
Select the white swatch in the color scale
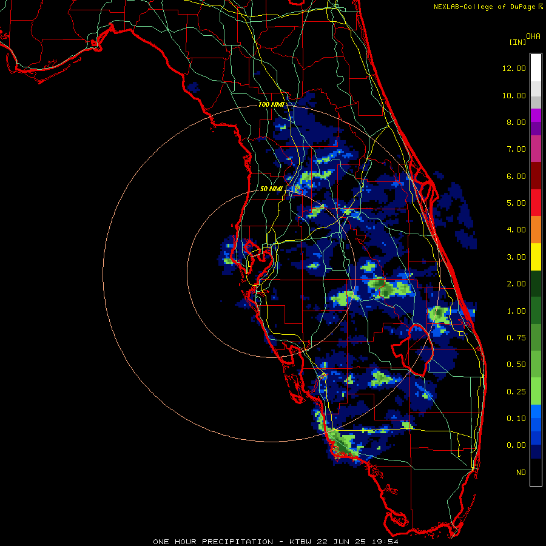(x=536, y=67)
